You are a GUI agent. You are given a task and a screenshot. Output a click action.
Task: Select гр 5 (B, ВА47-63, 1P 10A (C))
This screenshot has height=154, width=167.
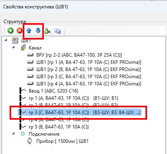tap(59, 127)
